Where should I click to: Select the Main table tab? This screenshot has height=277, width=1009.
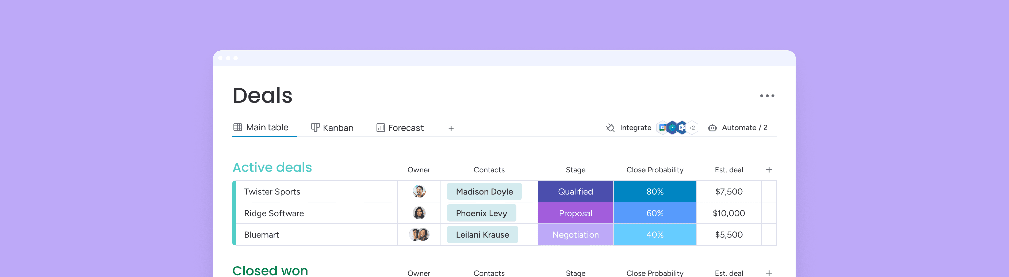pos(261,127)
